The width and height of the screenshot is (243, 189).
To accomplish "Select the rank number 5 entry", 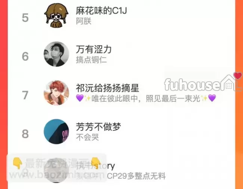I will click(25, 18).
